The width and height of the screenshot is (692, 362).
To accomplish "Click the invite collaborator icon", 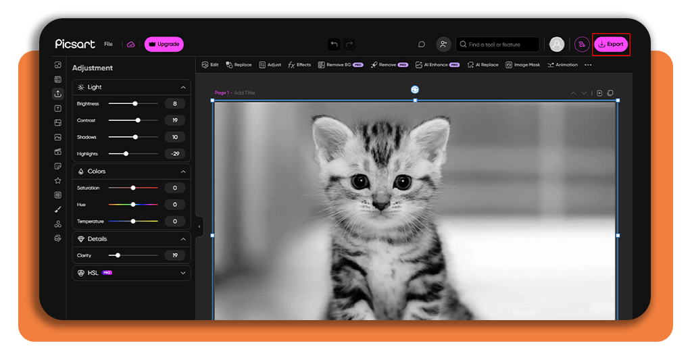I will (x=443, y=44).
